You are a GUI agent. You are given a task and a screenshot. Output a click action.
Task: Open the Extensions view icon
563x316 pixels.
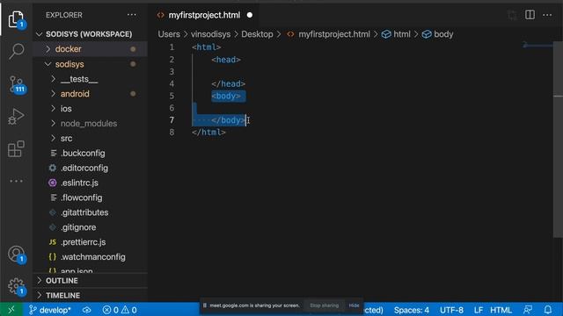(x=16, y=148)
